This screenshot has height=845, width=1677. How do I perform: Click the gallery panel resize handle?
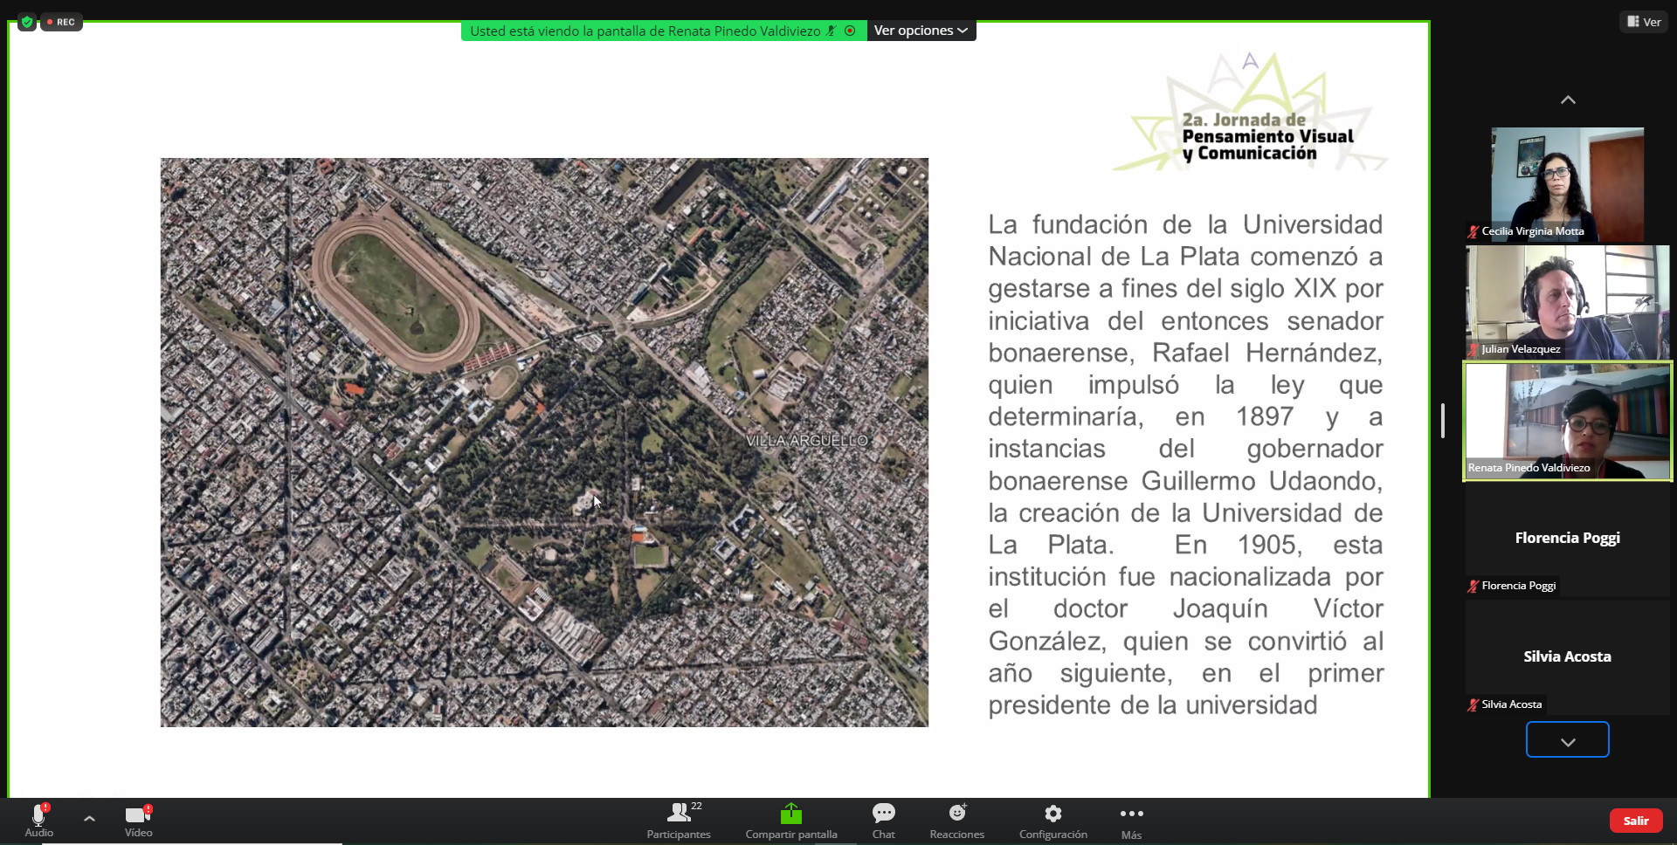[x=1443, y=421]
